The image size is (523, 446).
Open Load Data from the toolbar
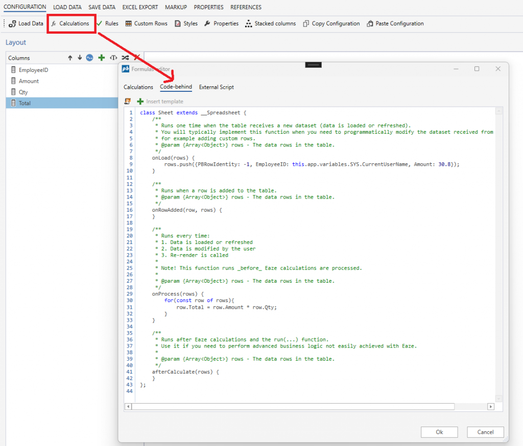coord(27,23)
